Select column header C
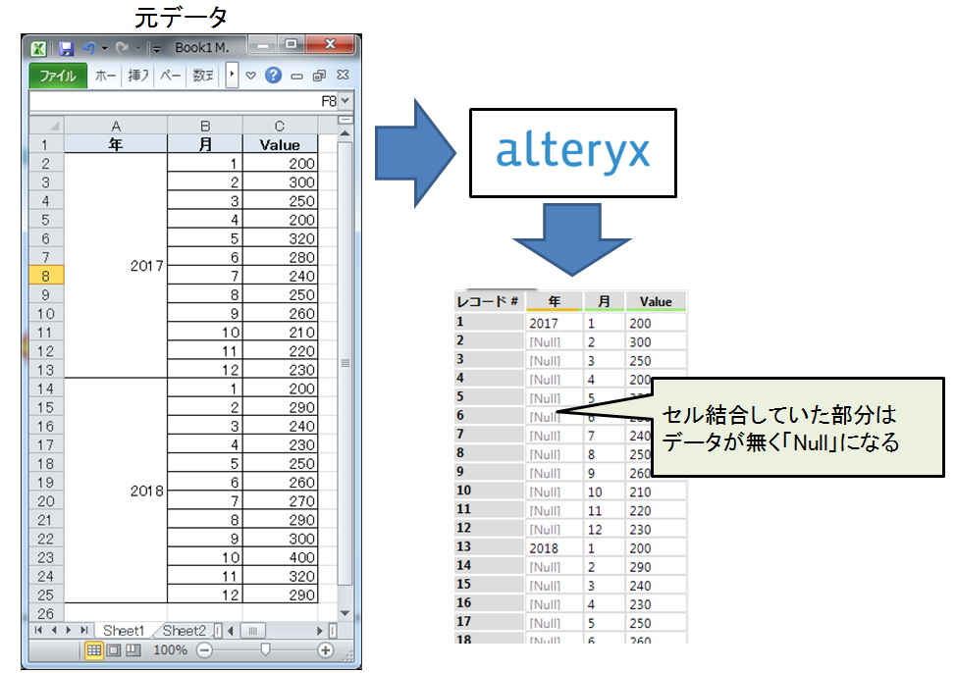The width and height of the screenshot is (956, 673). coord(280,126)
